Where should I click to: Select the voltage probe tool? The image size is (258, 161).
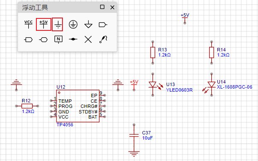click(104, 39)
